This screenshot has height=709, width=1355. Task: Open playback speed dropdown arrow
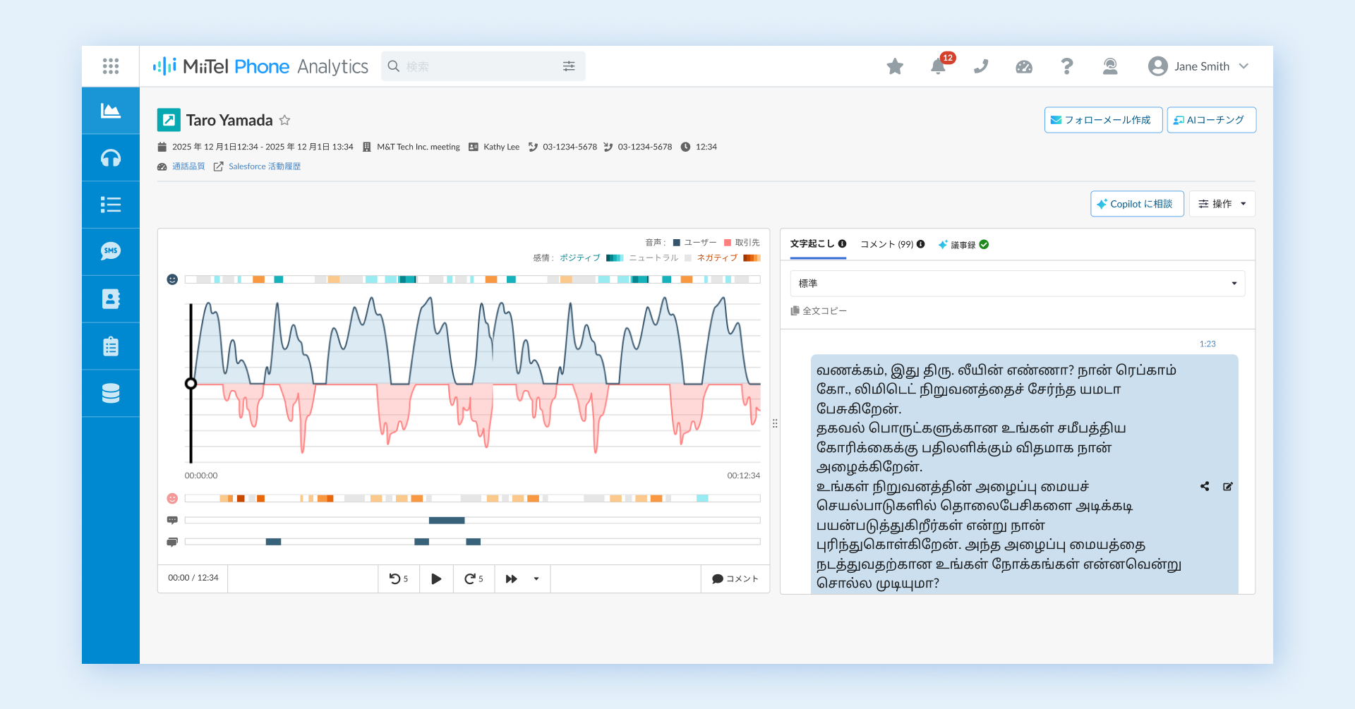point(536,579)
